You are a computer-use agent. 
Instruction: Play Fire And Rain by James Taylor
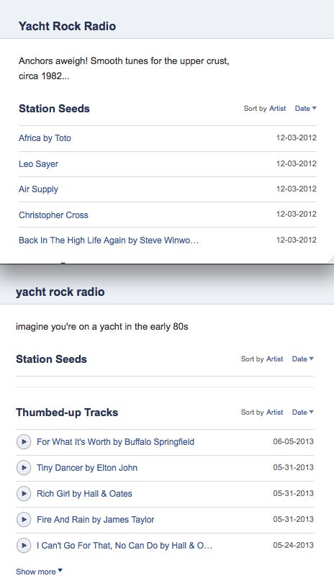24,520
